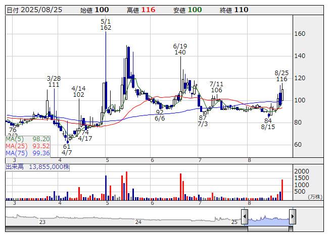Click the left range handle arrow in navigator
This screenshot has height=237, width=330.
[x=245, y=217]
